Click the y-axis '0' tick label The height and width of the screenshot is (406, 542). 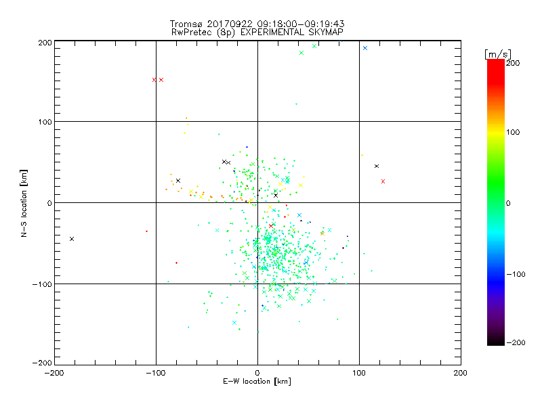click(x=49, y=203)
